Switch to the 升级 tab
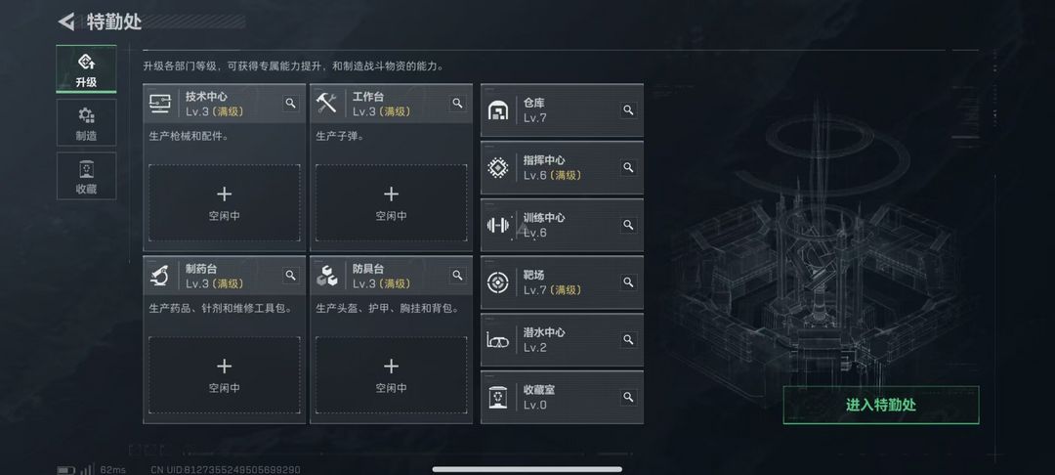This screenshot has height=475, width=1055. tap(86, 69)
